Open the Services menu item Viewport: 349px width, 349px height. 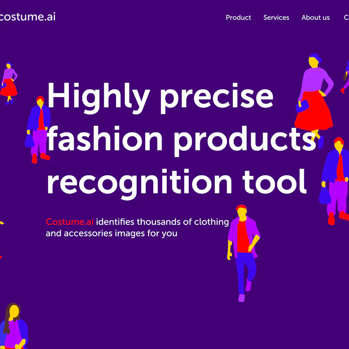[x=276, y=18]
